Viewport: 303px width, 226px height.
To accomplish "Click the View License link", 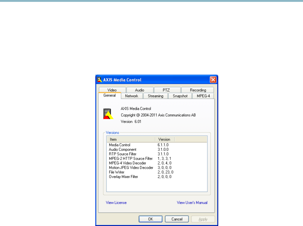I will pyautogui.click(x=116, y=203).
